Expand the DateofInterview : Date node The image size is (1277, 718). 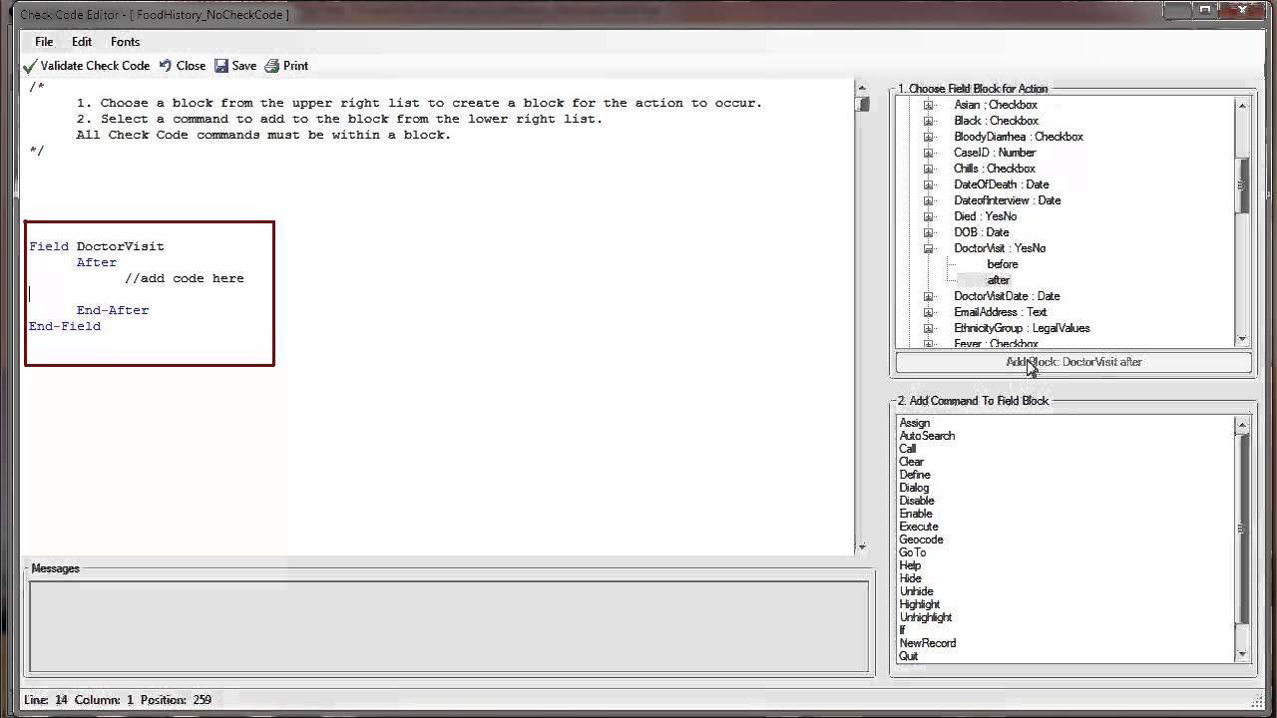point(928,200)
